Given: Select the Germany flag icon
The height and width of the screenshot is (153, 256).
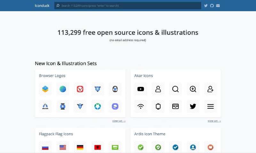Looking at the screenshot, I should [80, 147].
